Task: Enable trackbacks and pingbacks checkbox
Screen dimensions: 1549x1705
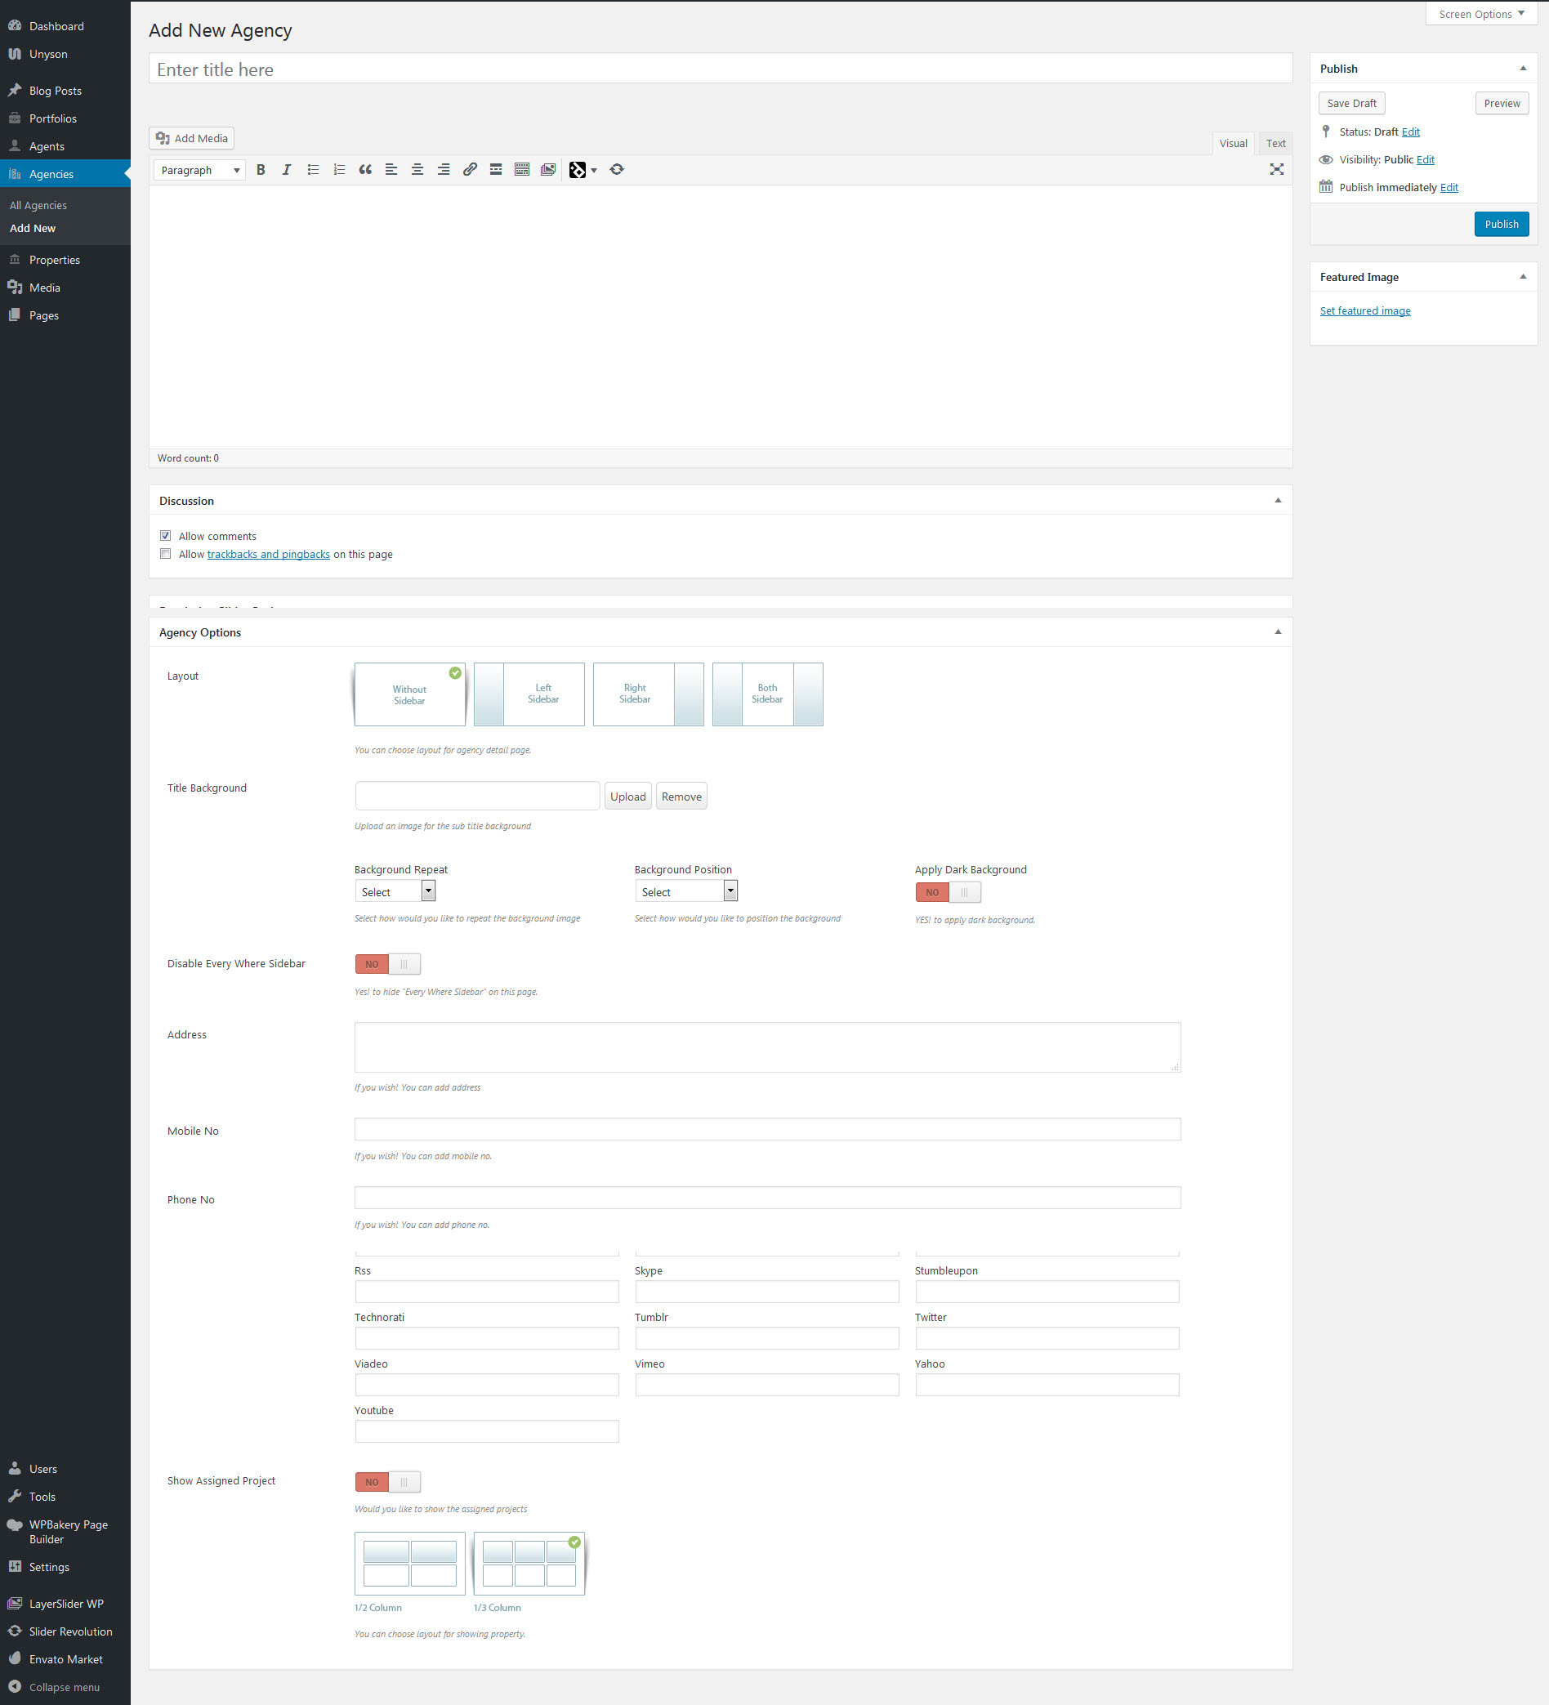Action: point(166,554)
